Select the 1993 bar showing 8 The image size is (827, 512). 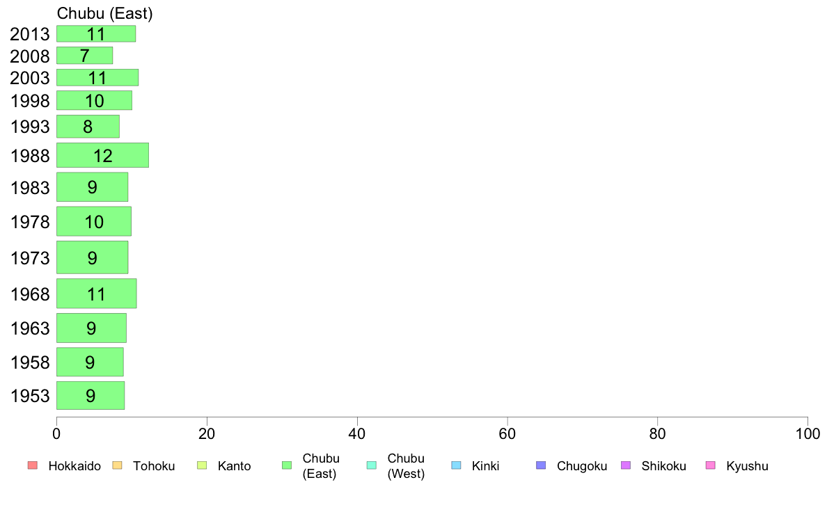point(88,127)
